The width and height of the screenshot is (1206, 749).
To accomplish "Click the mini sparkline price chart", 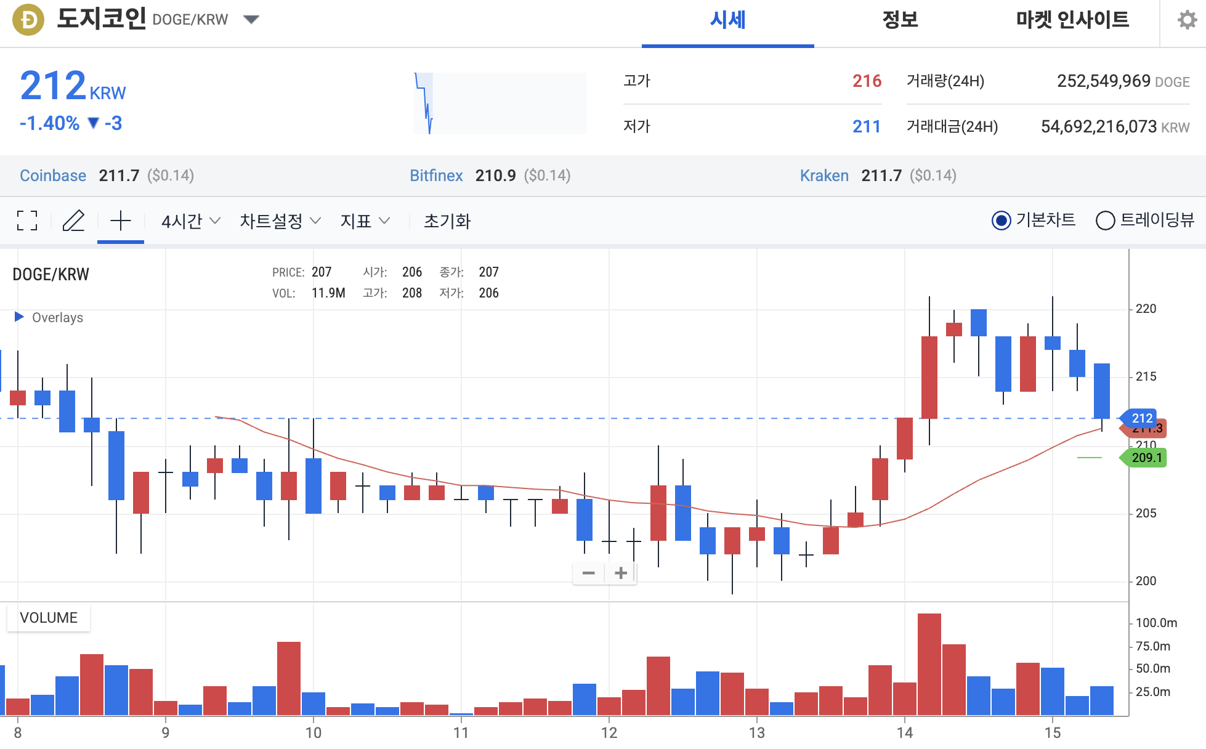I will [x=499, y=102].
